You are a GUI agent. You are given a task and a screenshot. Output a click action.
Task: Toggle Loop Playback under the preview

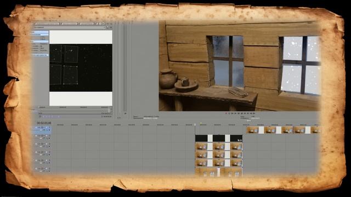pyautogui.click(x=229, y=113)
